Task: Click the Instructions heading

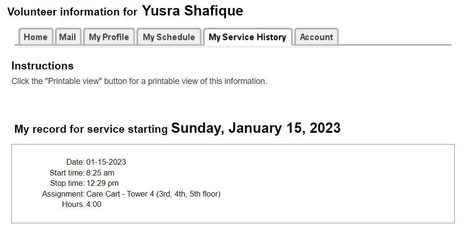Action: 42,66
